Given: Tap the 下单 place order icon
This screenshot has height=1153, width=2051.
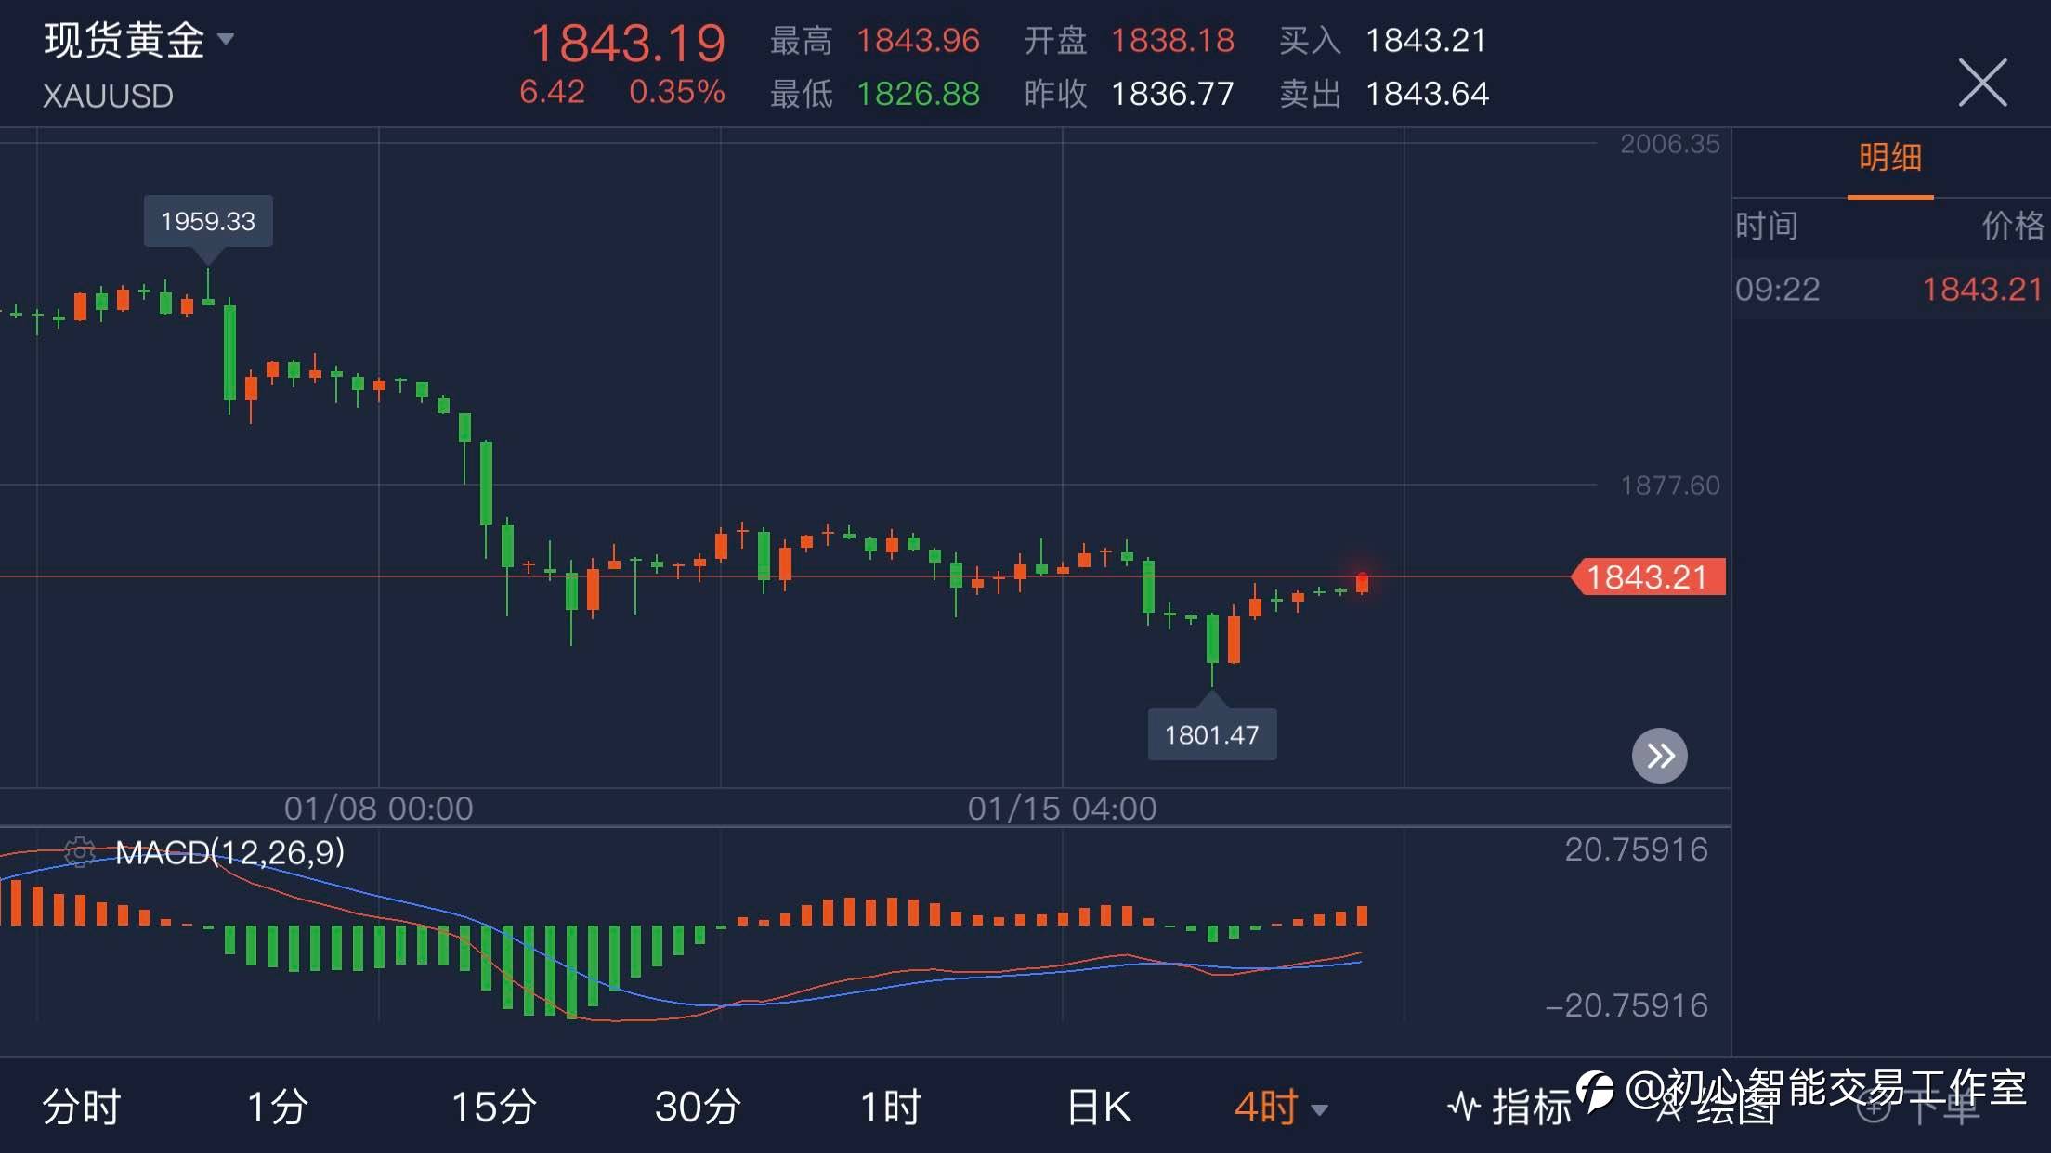Looking at the screenshot, I should tap(1875, 1107).
